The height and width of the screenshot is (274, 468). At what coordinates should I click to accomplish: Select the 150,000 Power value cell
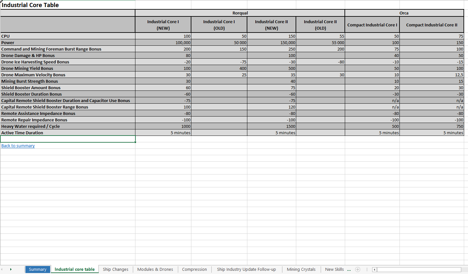pyautogui.click(x=271, y=43)
